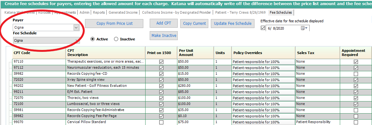Uncheck Print on 1500 for code 97110

click(161, 62)
